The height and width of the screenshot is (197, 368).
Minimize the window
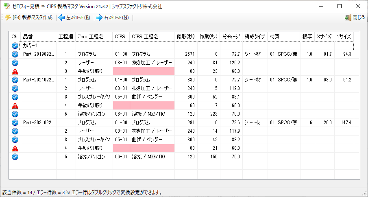[x=321, y=7]
